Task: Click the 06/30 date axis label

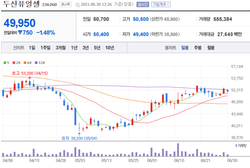Action: tap(232, 161)
